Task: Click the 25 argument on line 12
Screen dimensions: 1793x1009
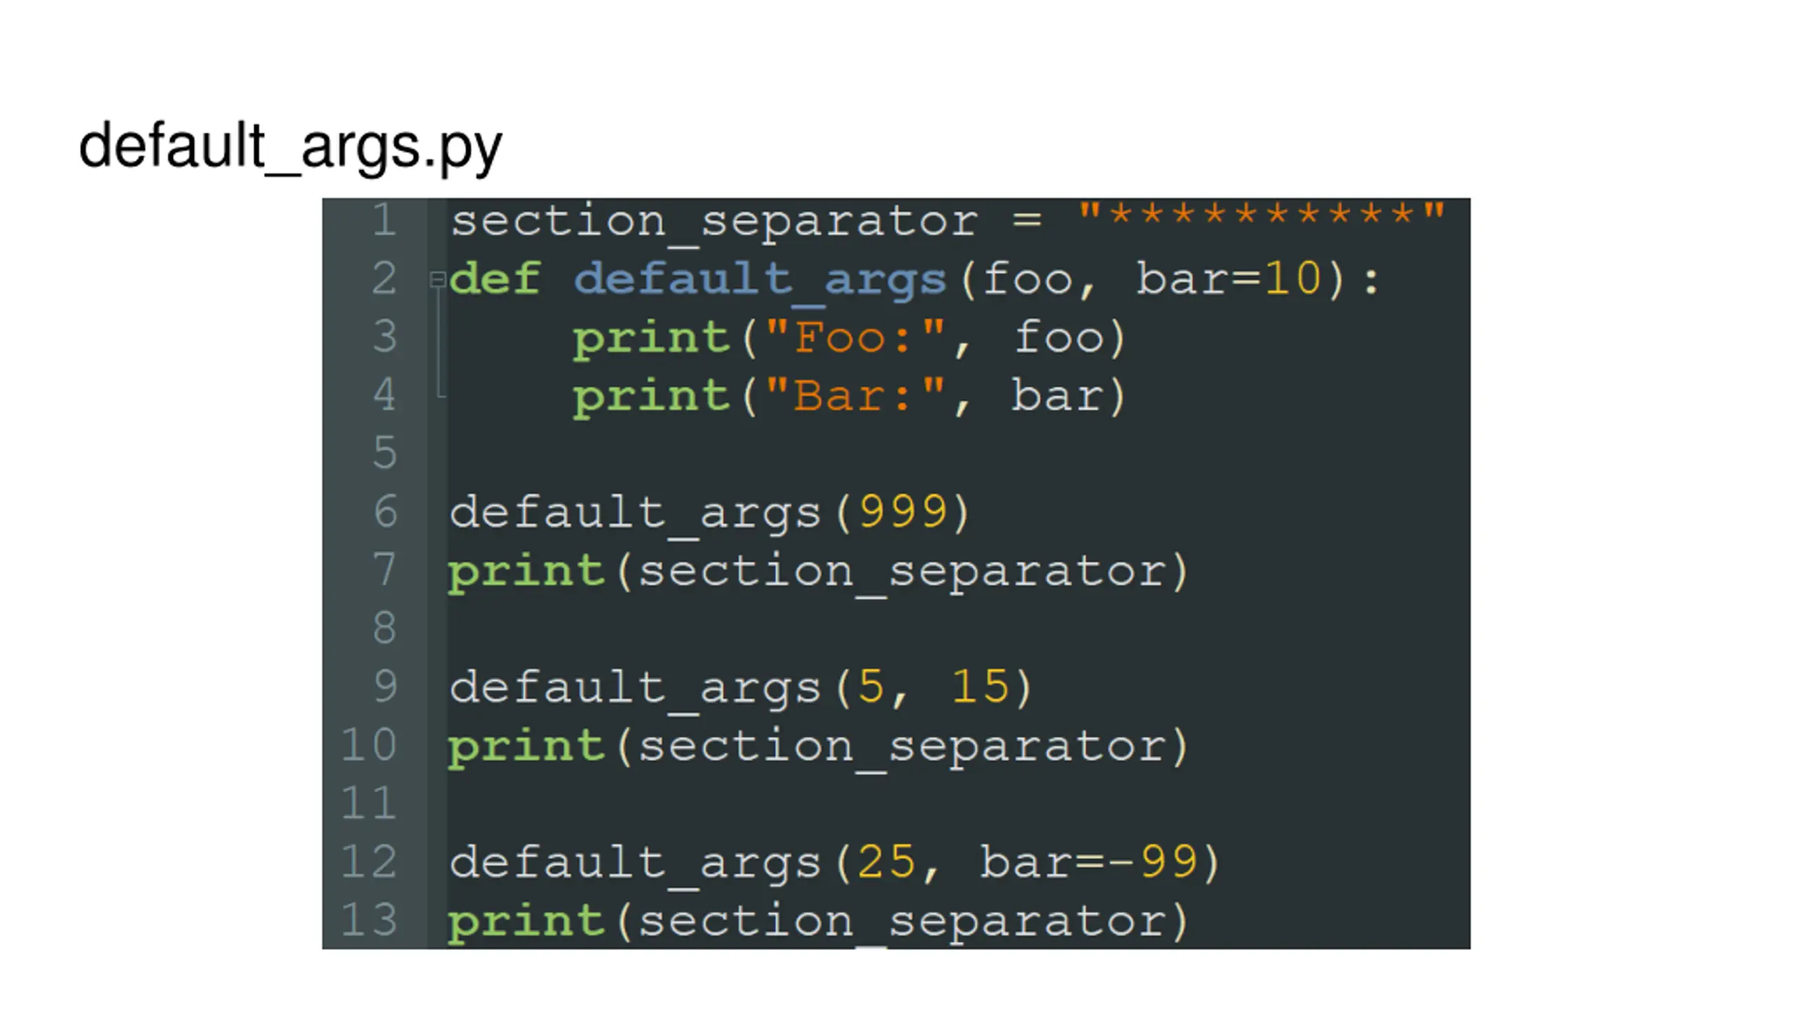Action: (x=887, y=861)
